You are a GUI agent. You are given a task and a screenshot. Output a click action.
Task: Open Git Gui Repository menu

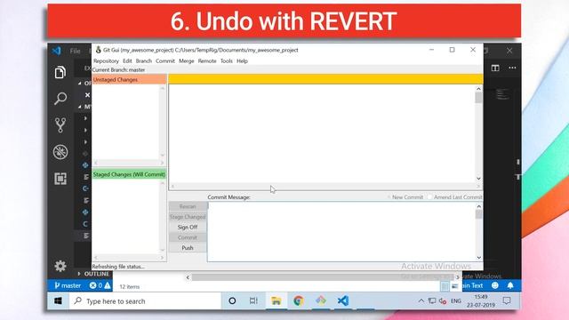(x=106, y=61)
